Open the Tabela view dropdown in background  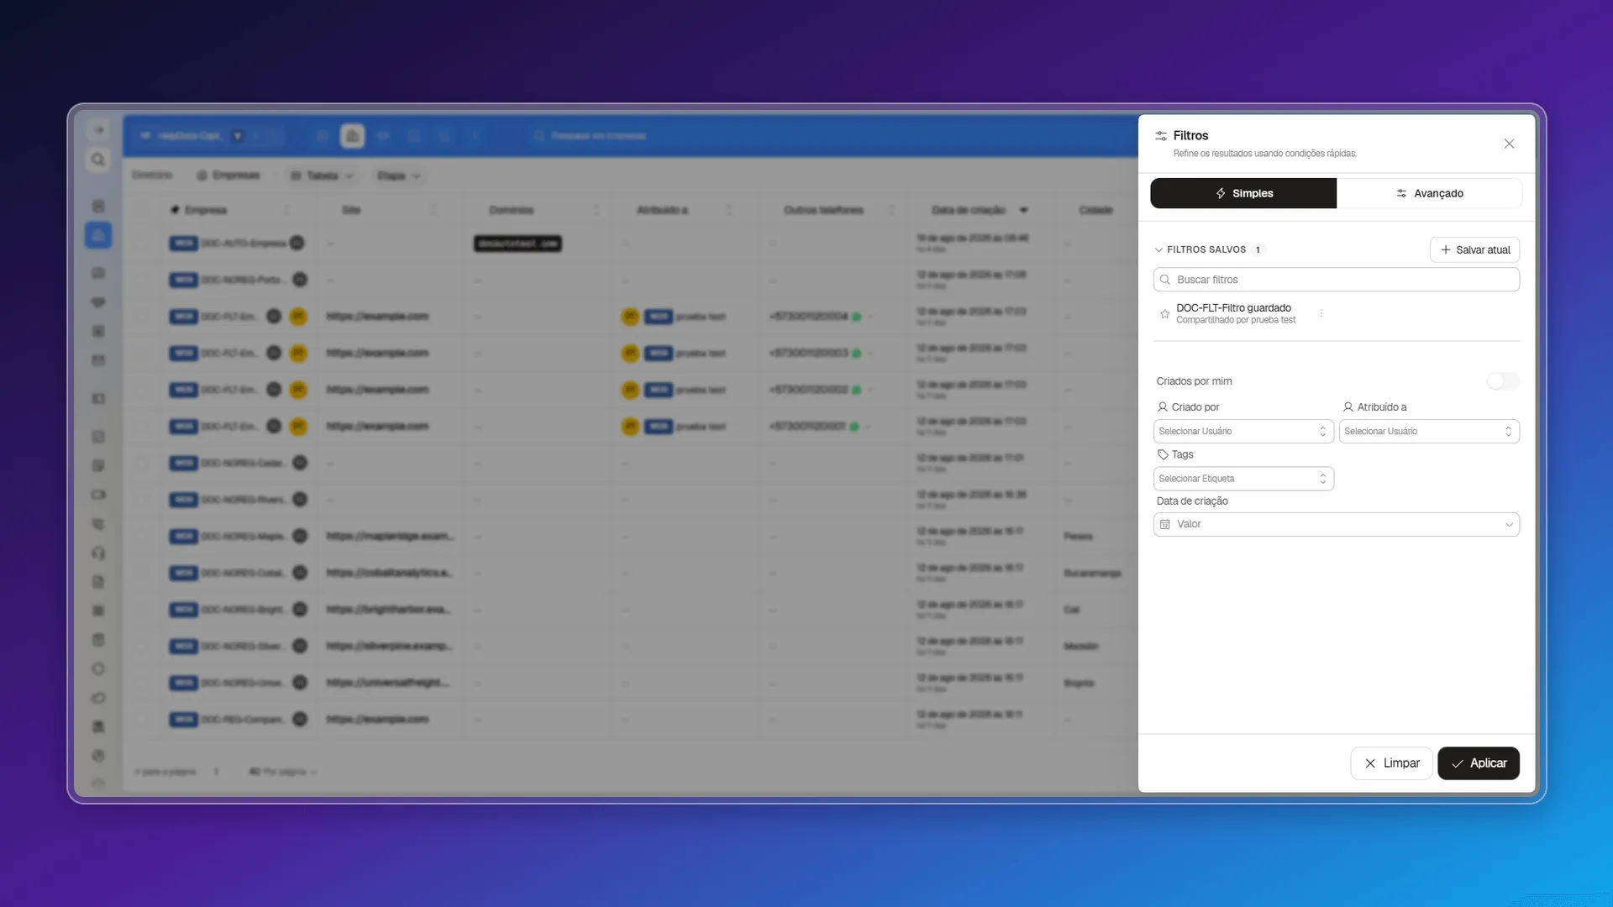pyautogui.click(x=322, y=176)
